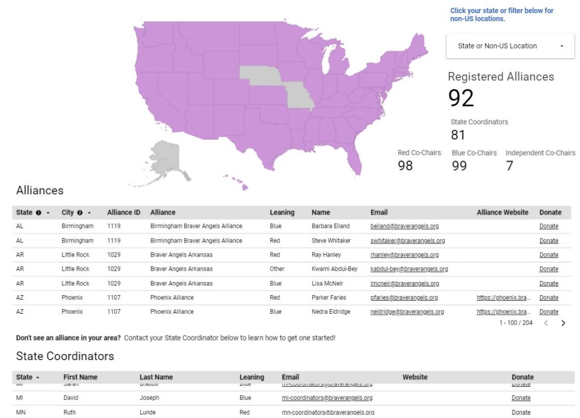Click Donate in Nedra Eldridge row
580x418 pixels.
pyautogui.click(x=549, y=312)
